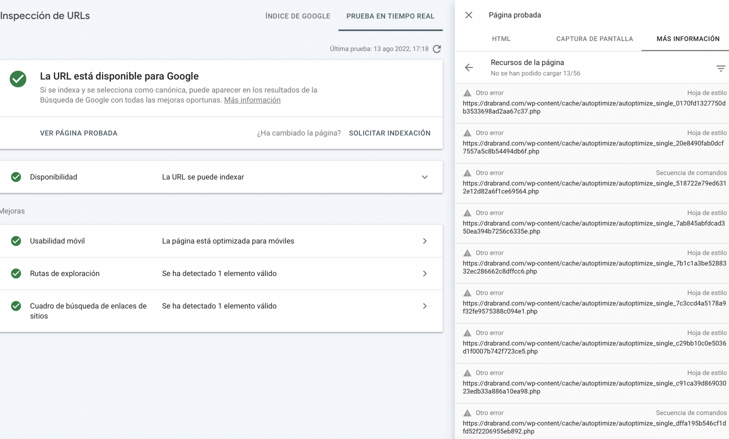Open Rutas de exploración details arrow
This screenshot has height=439, width=729.
coord(425,274)
